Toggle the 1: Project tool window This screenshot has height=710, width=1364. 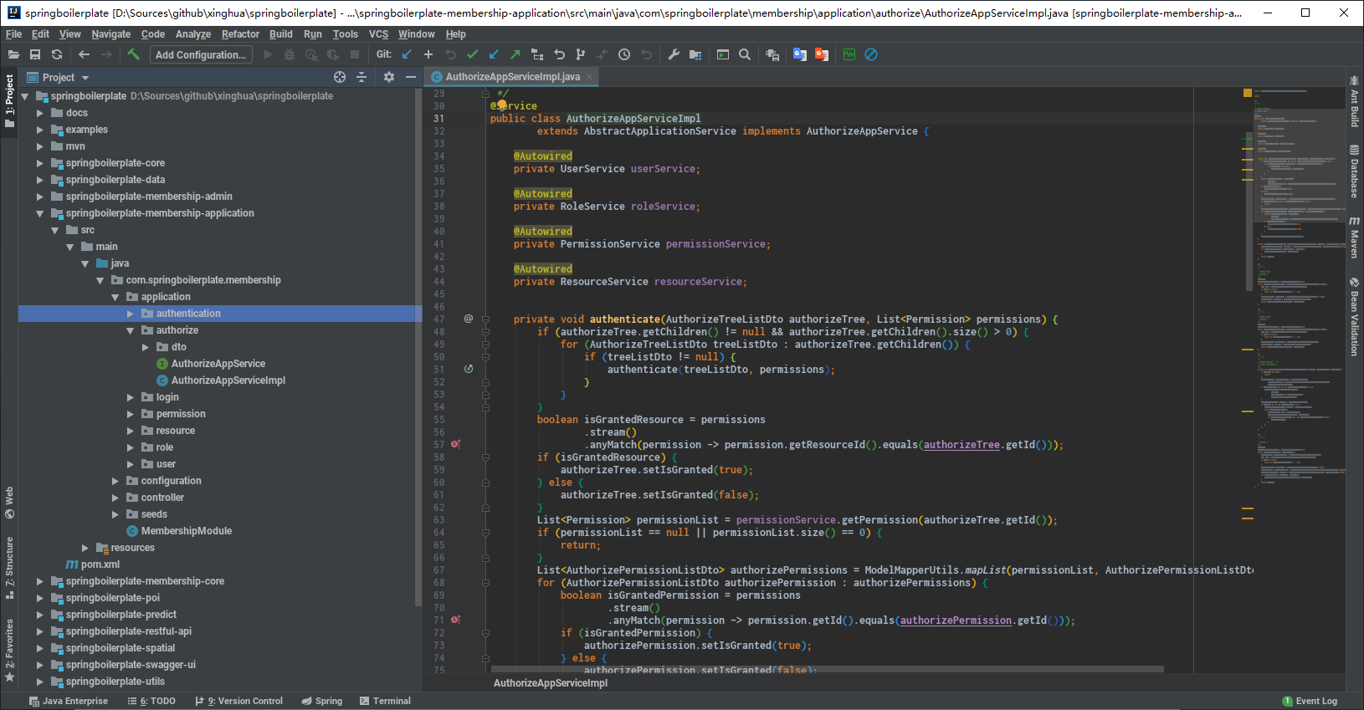tap(9, 100)
